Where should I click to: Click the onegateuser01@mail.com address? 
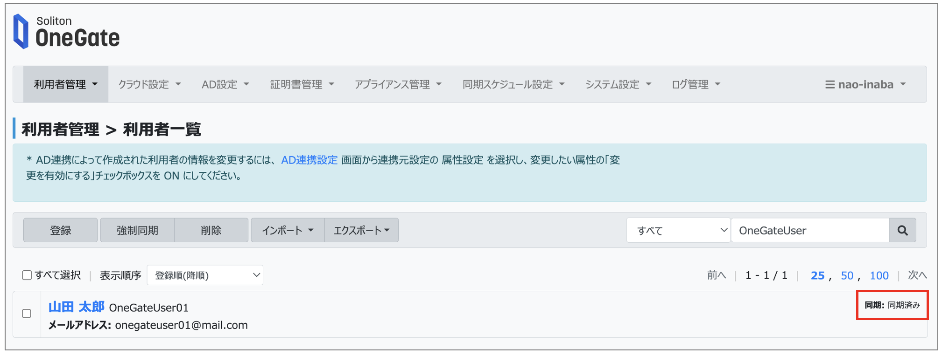[x=182, y=325]
